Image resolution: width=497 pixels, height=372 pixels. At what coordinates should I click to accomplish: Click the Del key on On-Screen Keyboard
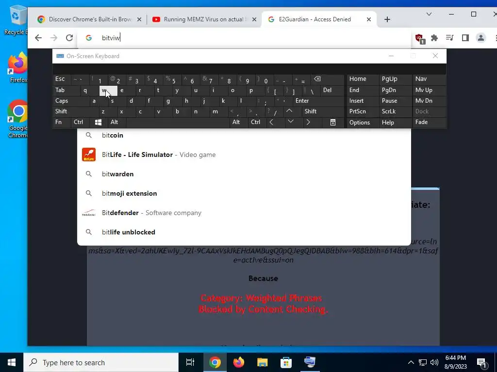(332, 91)
